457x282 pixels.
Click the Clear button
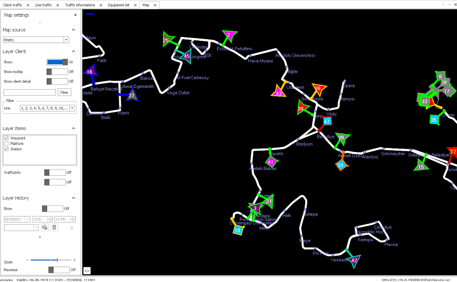pyautogui.click(x=64, y=92)
